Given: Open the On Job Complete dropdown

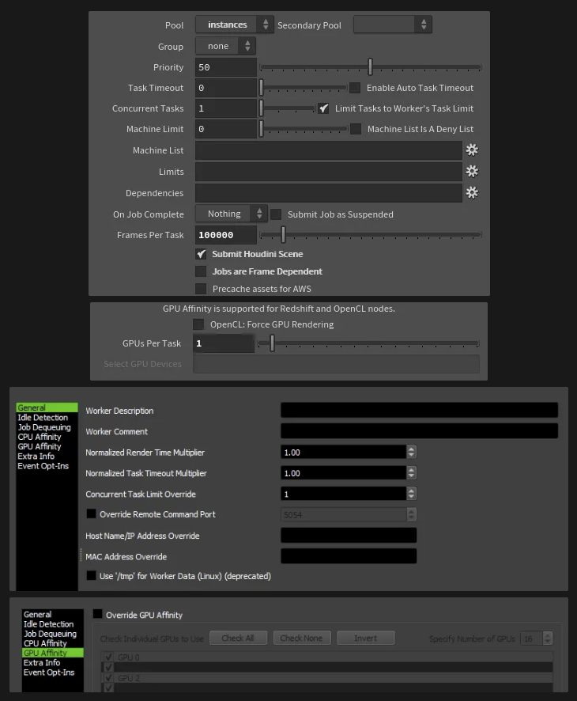Looking at the screenshot, I should pos(231,214).
